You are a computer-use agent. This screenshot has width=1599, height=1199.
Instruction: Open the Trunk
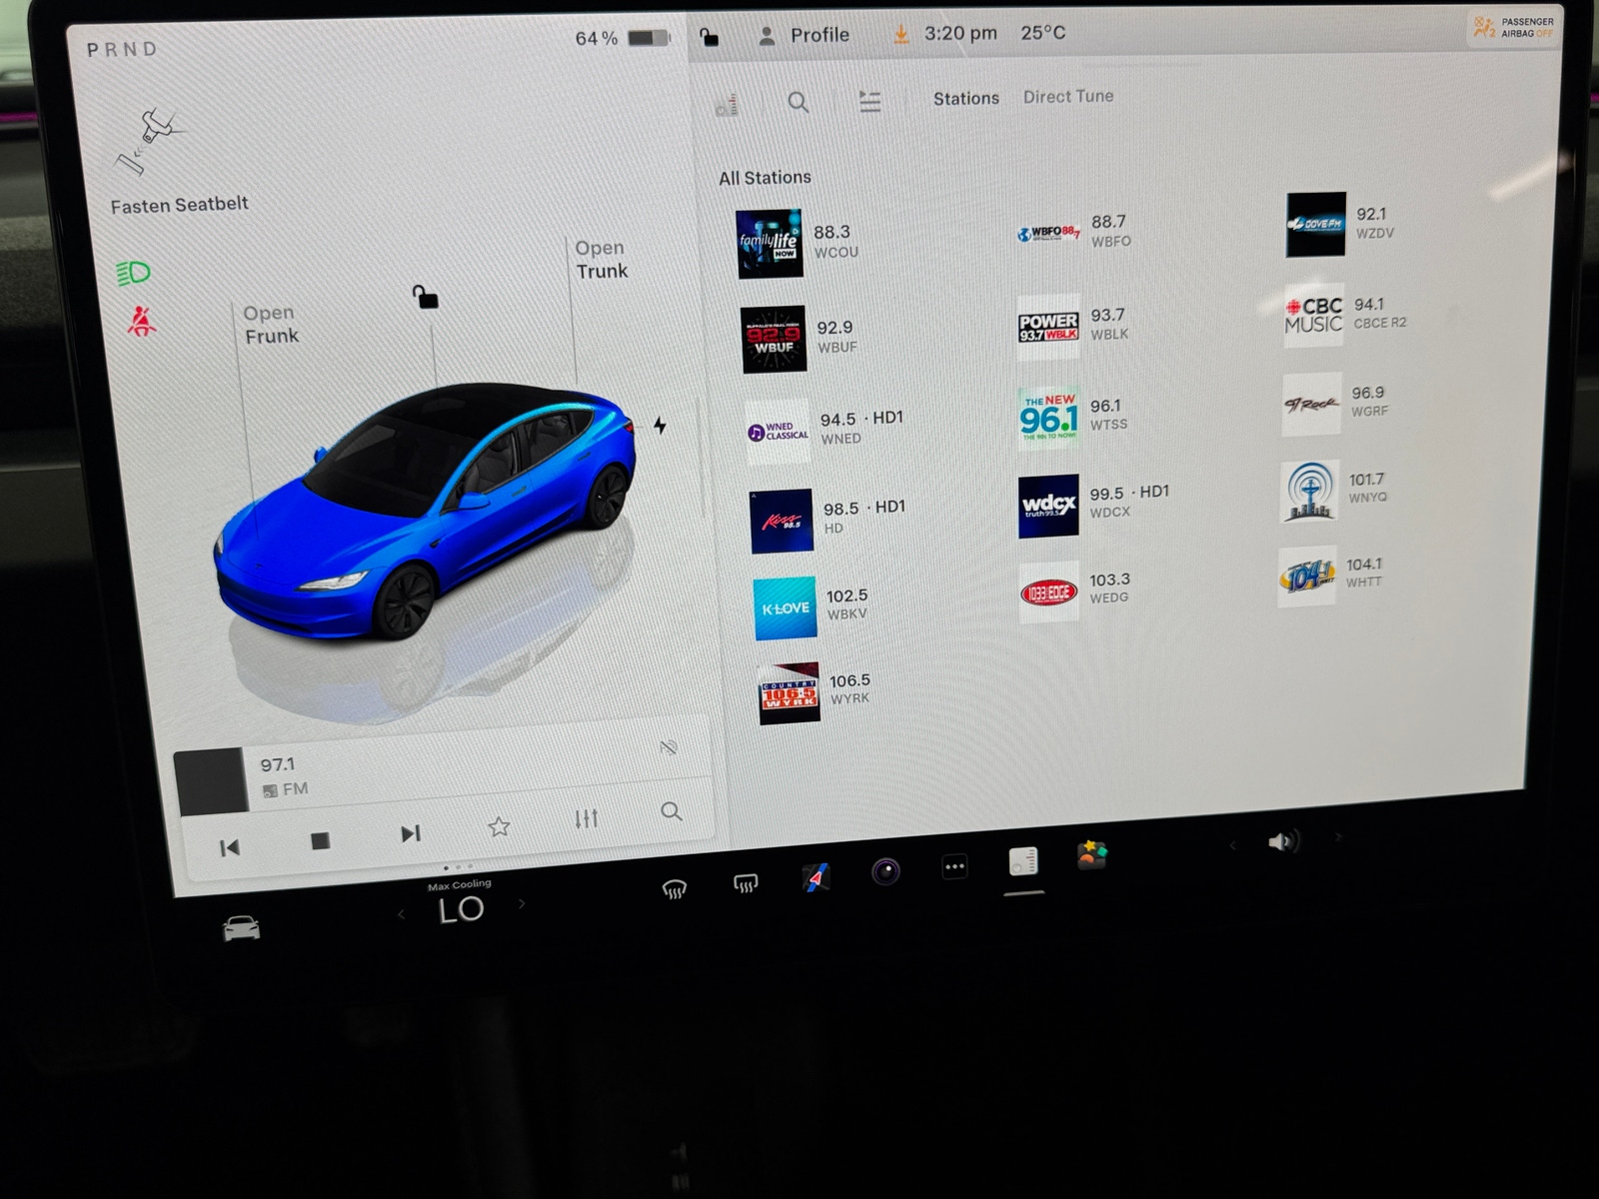(599, 259)
